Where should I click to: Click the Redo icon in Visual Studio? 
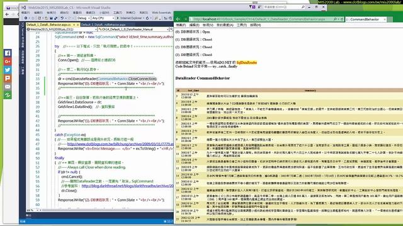(x=70, y=18)
